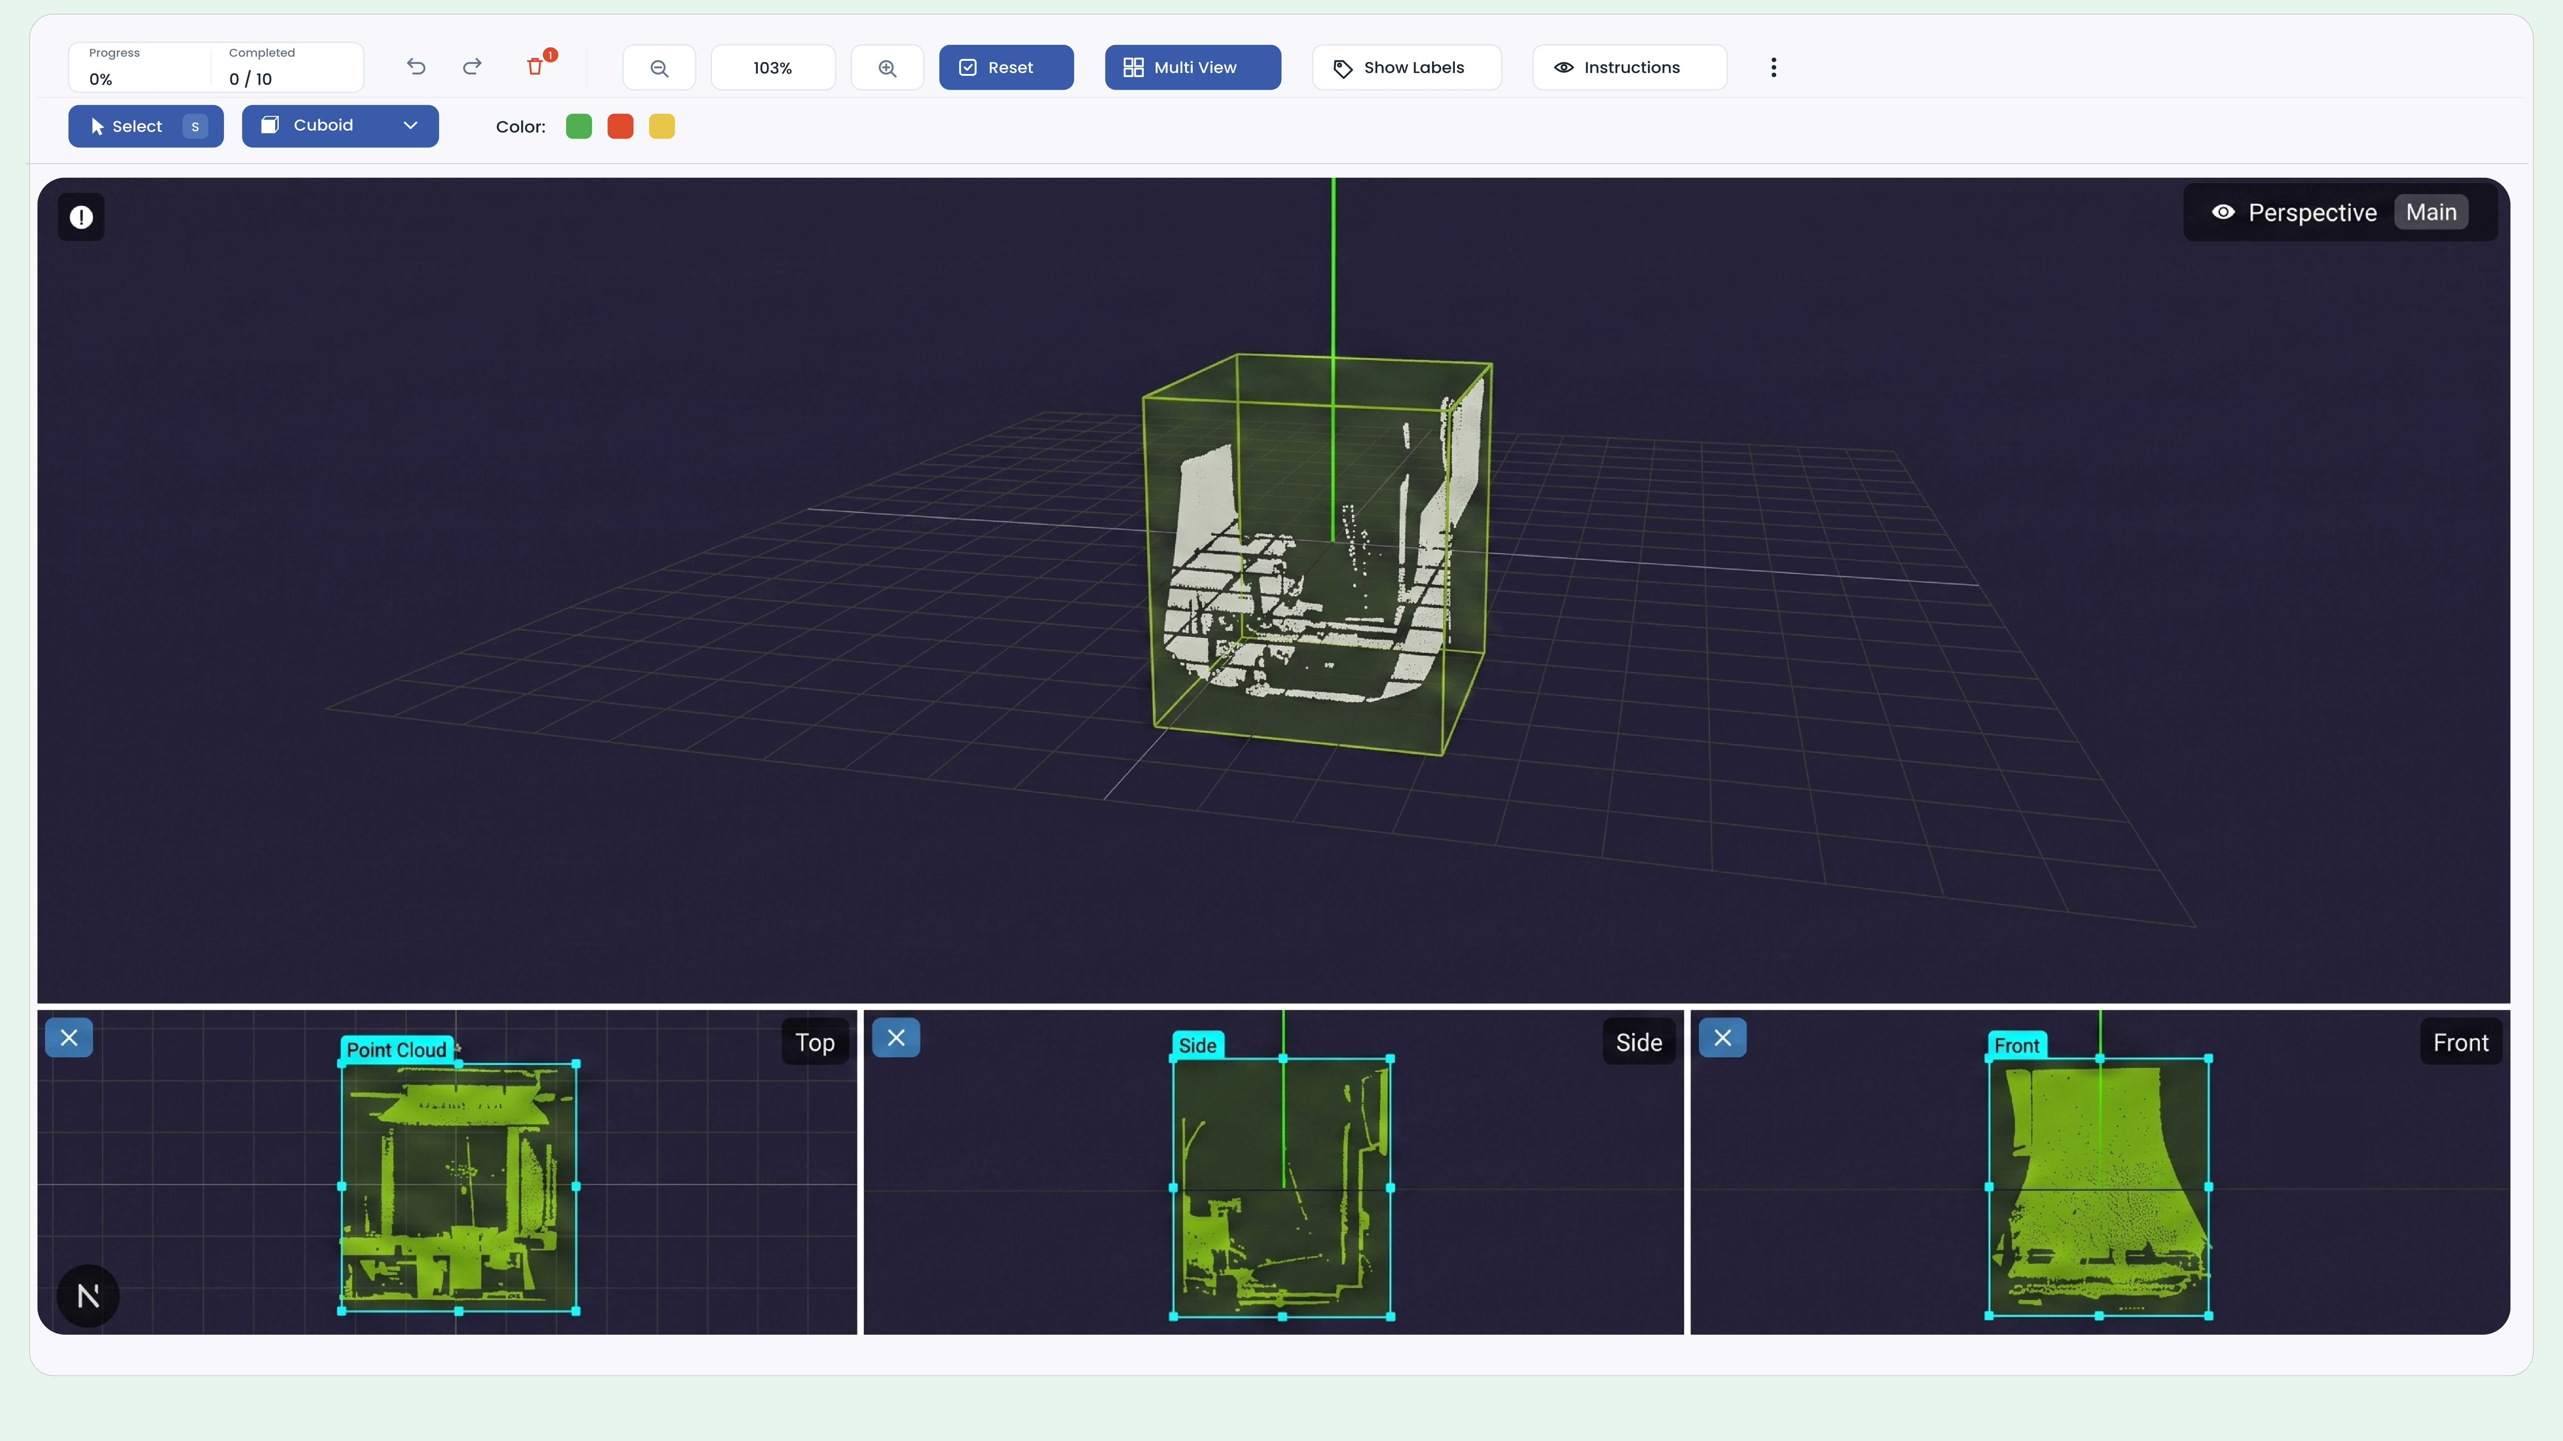Close the Front view panel
Viewport: 2563px width, 1441px height.
[x=1722, y=1038]
